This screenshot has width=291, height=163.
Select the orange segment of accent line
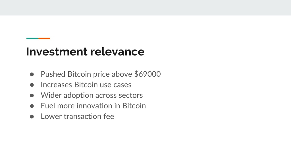pos(44,38)
